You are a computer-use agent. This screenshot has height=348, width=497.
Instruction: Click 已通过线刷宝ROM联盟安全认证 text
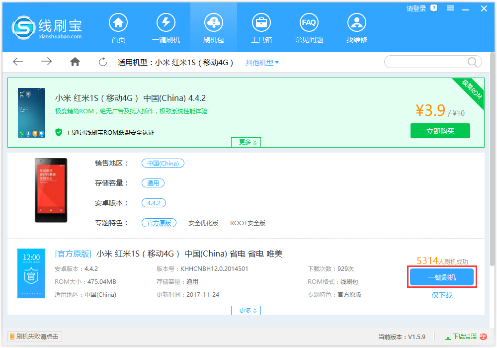(111, 132)
